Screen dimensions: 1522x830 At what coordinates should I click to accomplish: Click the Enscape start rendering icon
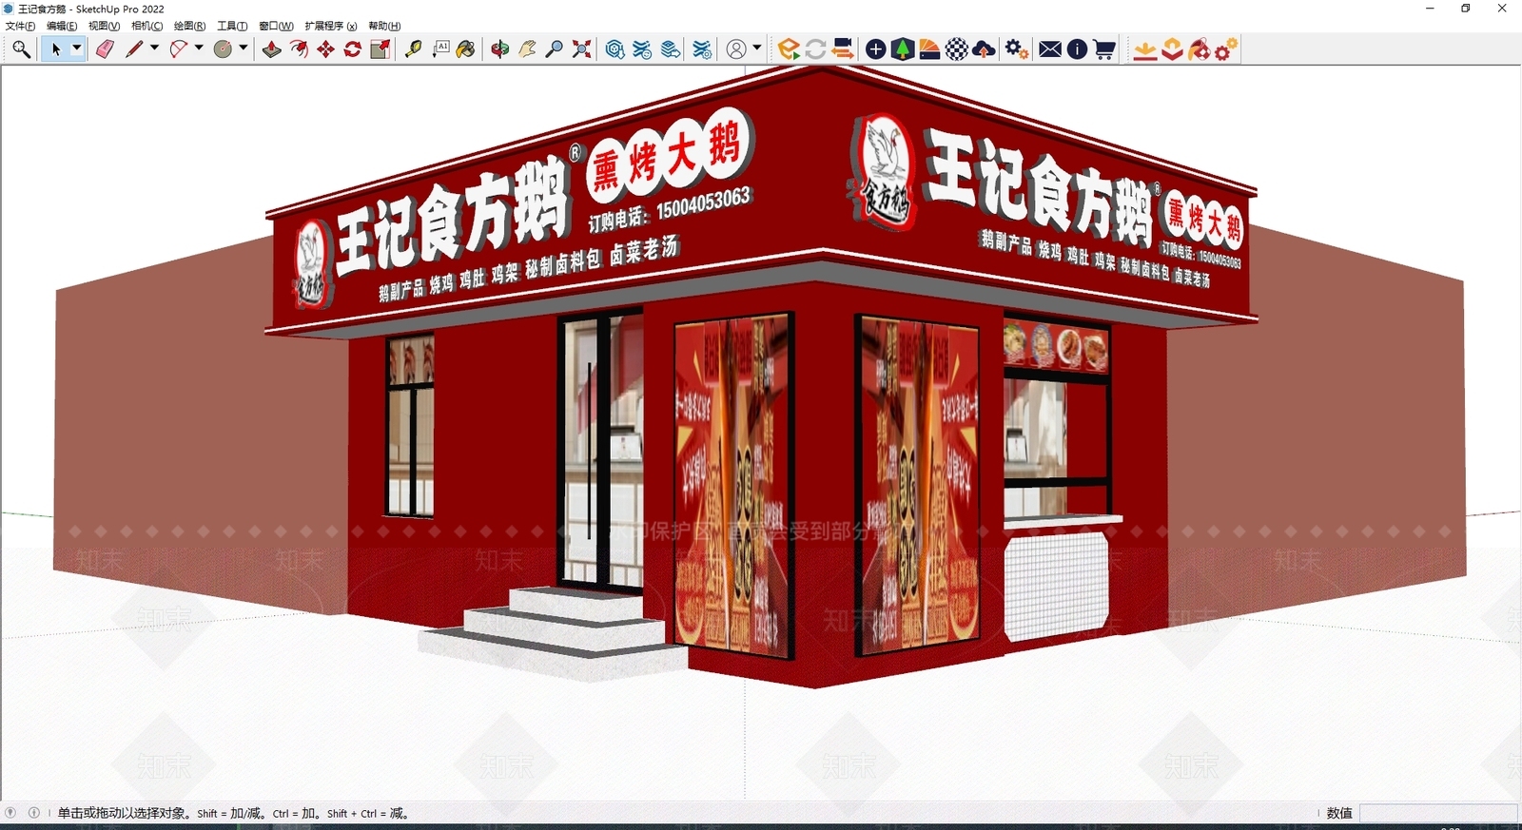coord(788,49)
